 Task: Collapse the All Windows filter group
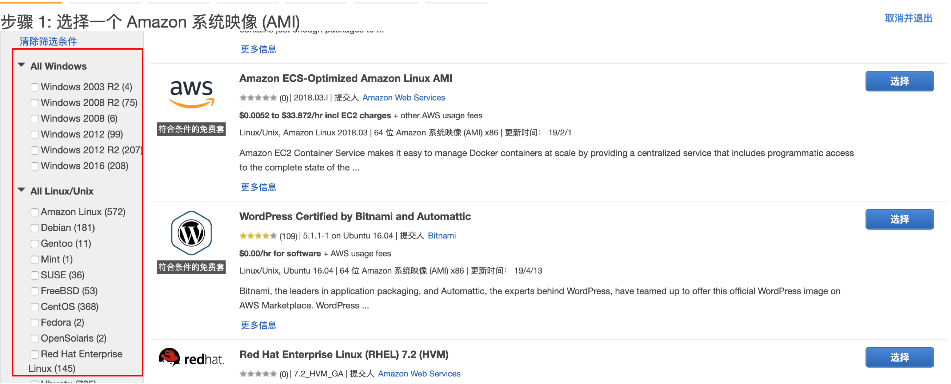[x=22, y=65]
